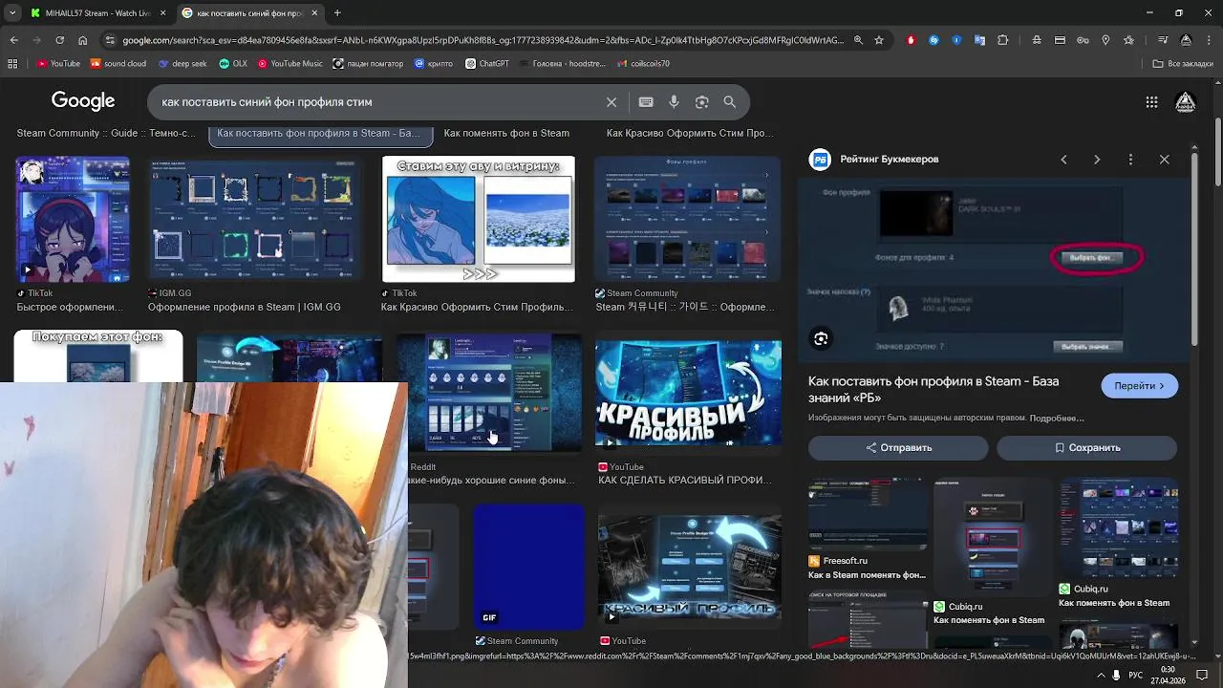Screen dimensions: 1223x688
Task: Open the 'КРАСИВЫЙ ПРОФИЛЬ' YouTube thumbnail
Action: pyautogui.click(x=688, y=394)
